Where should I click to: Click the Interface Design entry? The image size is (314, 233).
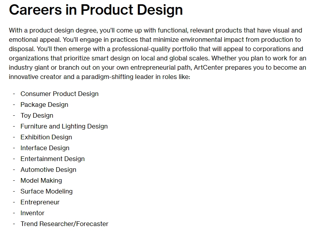pyautogui.click(x=45, y=148)
